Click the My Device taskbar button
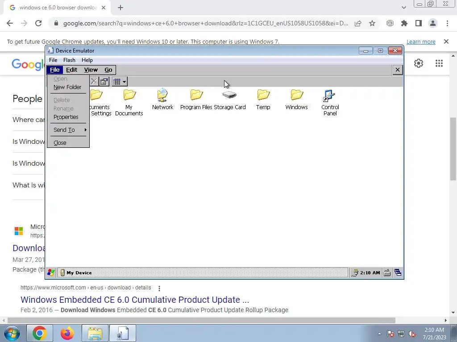The image size is (457, 342). (203, 273)
